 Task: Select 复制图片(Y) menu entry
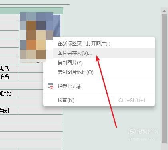click(x=99, y=62)
